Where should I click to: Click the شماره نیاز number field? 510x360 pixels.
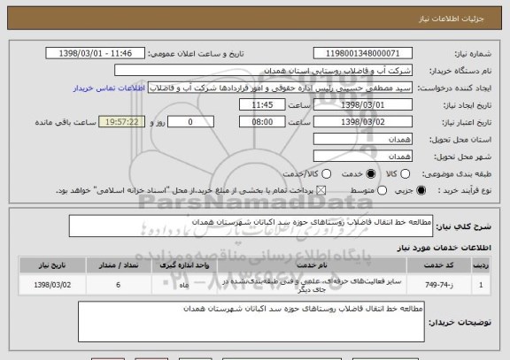click(363, 53)
